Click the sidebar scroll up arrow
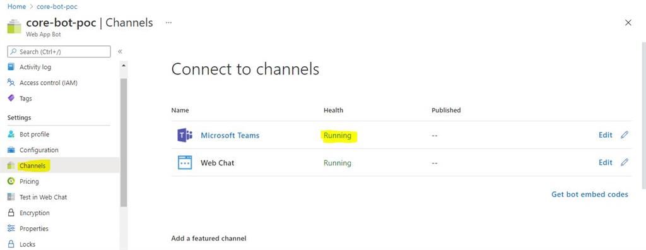 (124, 65)
